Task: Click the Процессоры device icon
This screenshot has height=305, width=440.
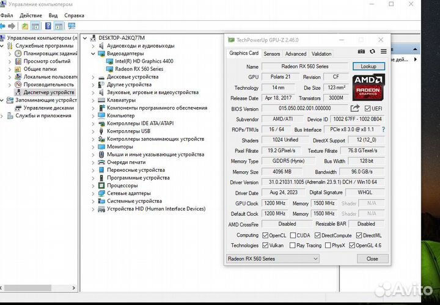Action: click(101, 185)
